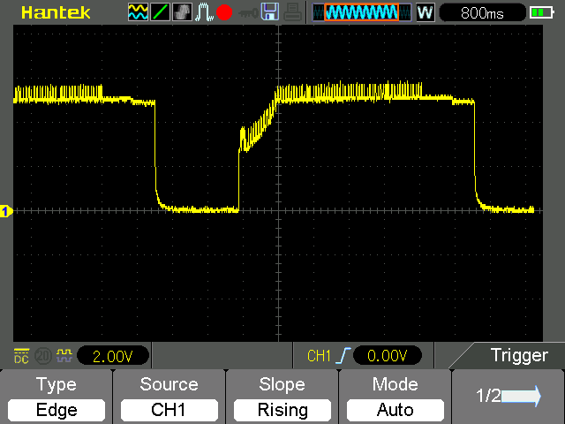Click the floppy disk save icon
Viewport: 565px width, 424px height.
[270, 11]
